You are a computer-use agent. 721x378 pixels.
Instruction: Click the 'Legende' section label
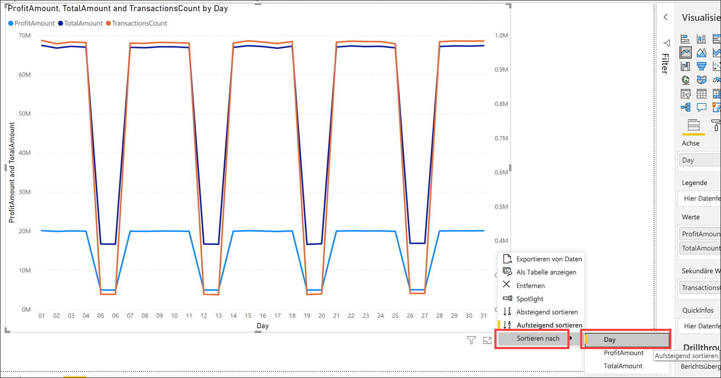point(694,183)
